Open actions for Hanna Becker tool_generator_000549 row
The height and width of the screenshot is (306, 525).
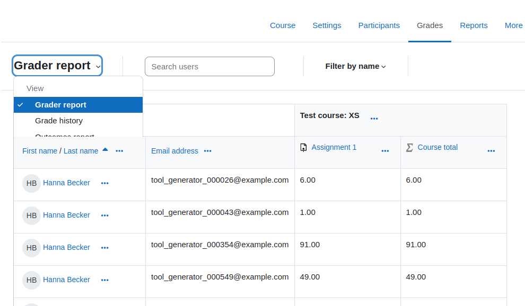[x=105, y=280]
